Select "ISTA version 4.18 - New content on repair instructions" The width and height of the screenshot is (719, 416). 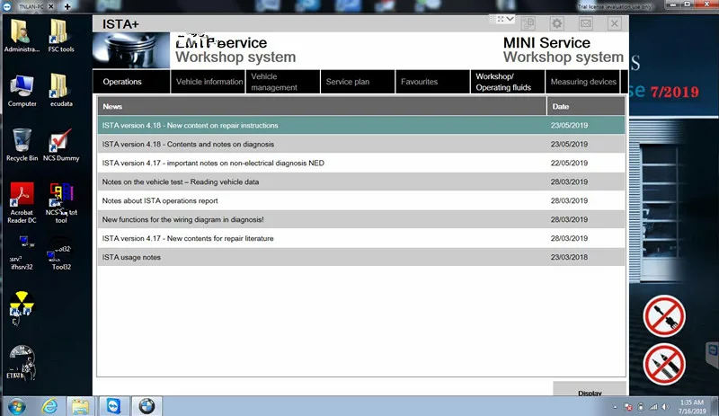click(x=361, y=125)
